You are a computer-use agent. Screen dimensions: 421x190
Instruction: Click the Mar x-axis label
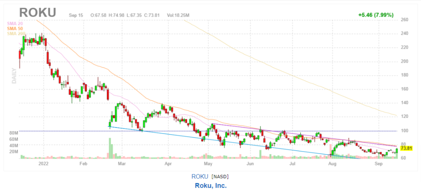coord(122,163)
